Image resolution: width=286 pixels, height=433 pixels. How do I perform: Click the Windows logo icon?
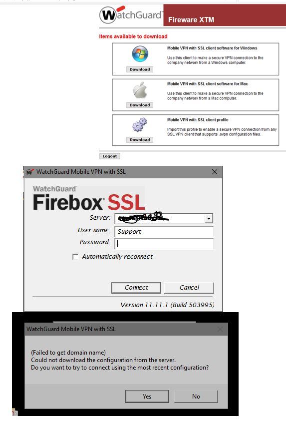140,54
